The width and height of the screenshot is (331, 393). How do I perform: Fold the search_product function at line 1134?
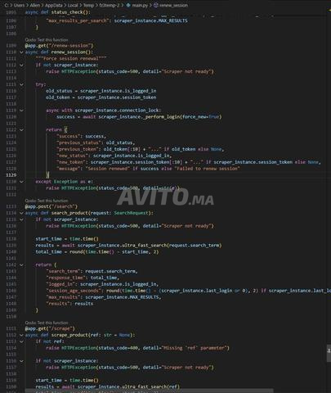coord(21,213)
